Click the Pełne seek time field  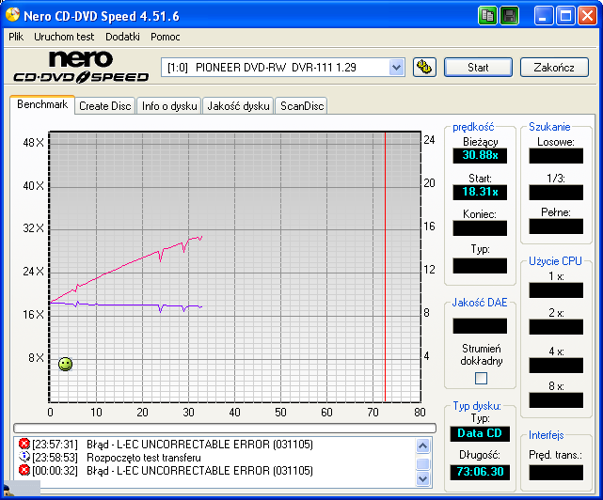[x=556, y=227]
